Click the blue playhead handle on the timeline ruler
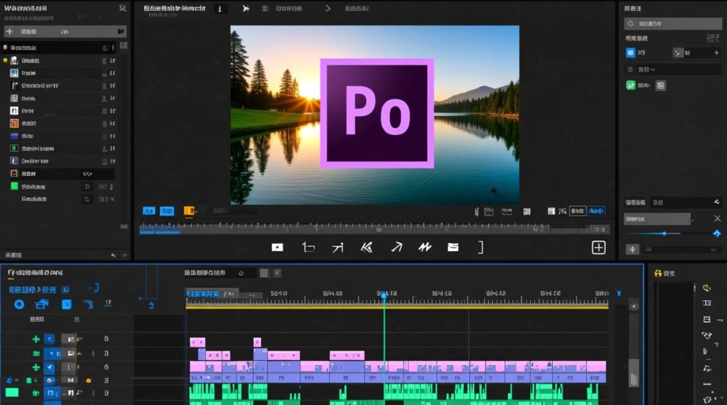 pos(384,295)
